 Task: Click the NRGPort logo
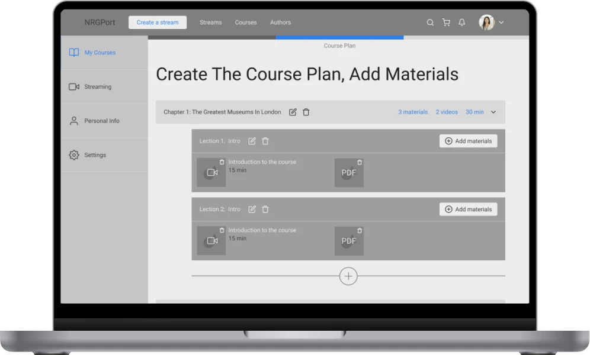pyautogui.click(x=100, y=22)
